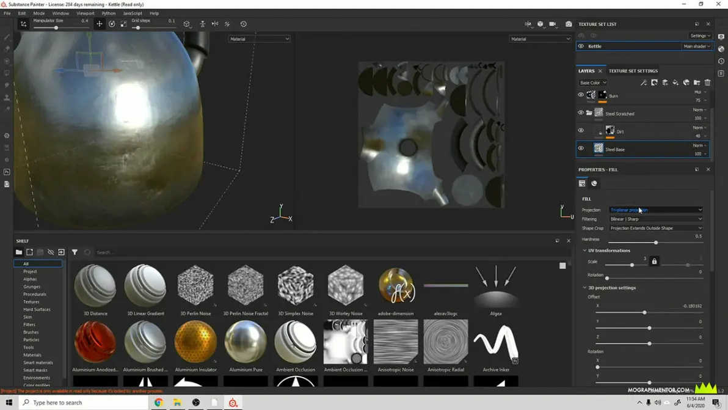The image size is (728, 410).
Task: Hide the Burn layer
Action: tap(581, 95)
